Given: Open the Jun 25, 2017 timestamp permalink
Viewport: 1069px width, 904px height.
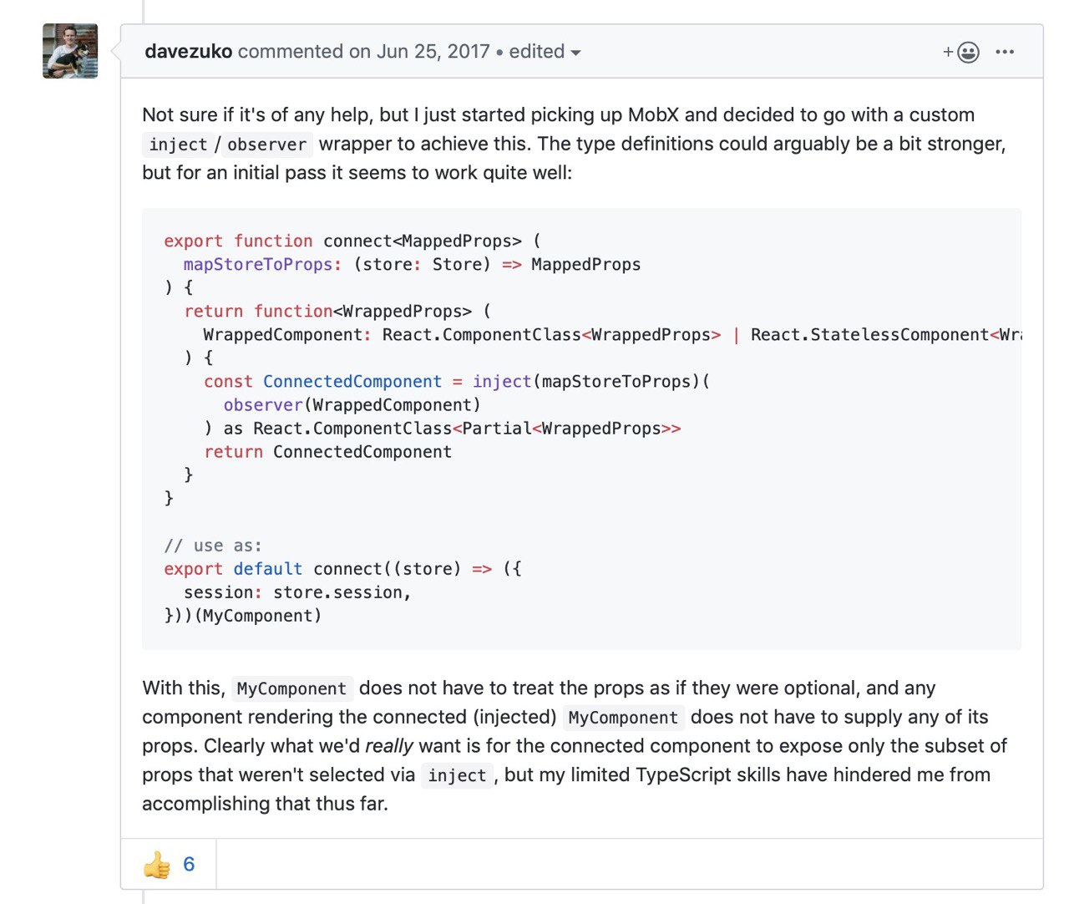Looking at the screenshot, I should click(x=433, y=52).
